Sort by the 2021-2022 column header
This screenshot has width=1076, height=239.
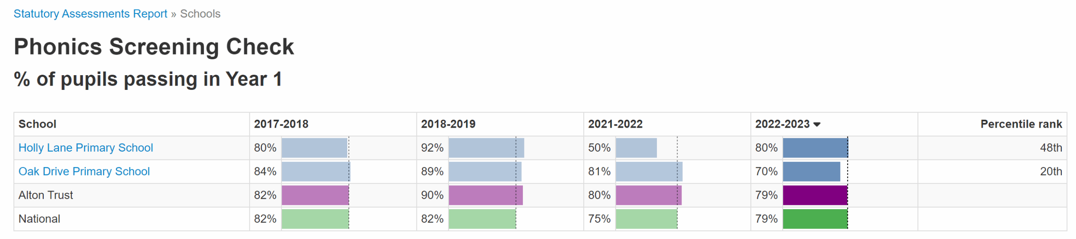tap(615, 124)
